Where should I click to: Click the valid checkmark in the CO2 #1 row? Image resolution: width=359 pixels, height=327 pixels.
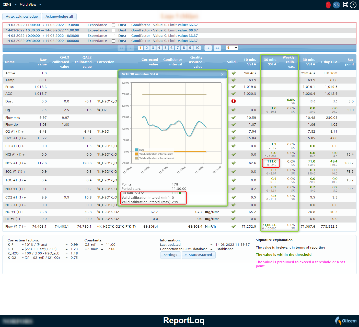233,197
